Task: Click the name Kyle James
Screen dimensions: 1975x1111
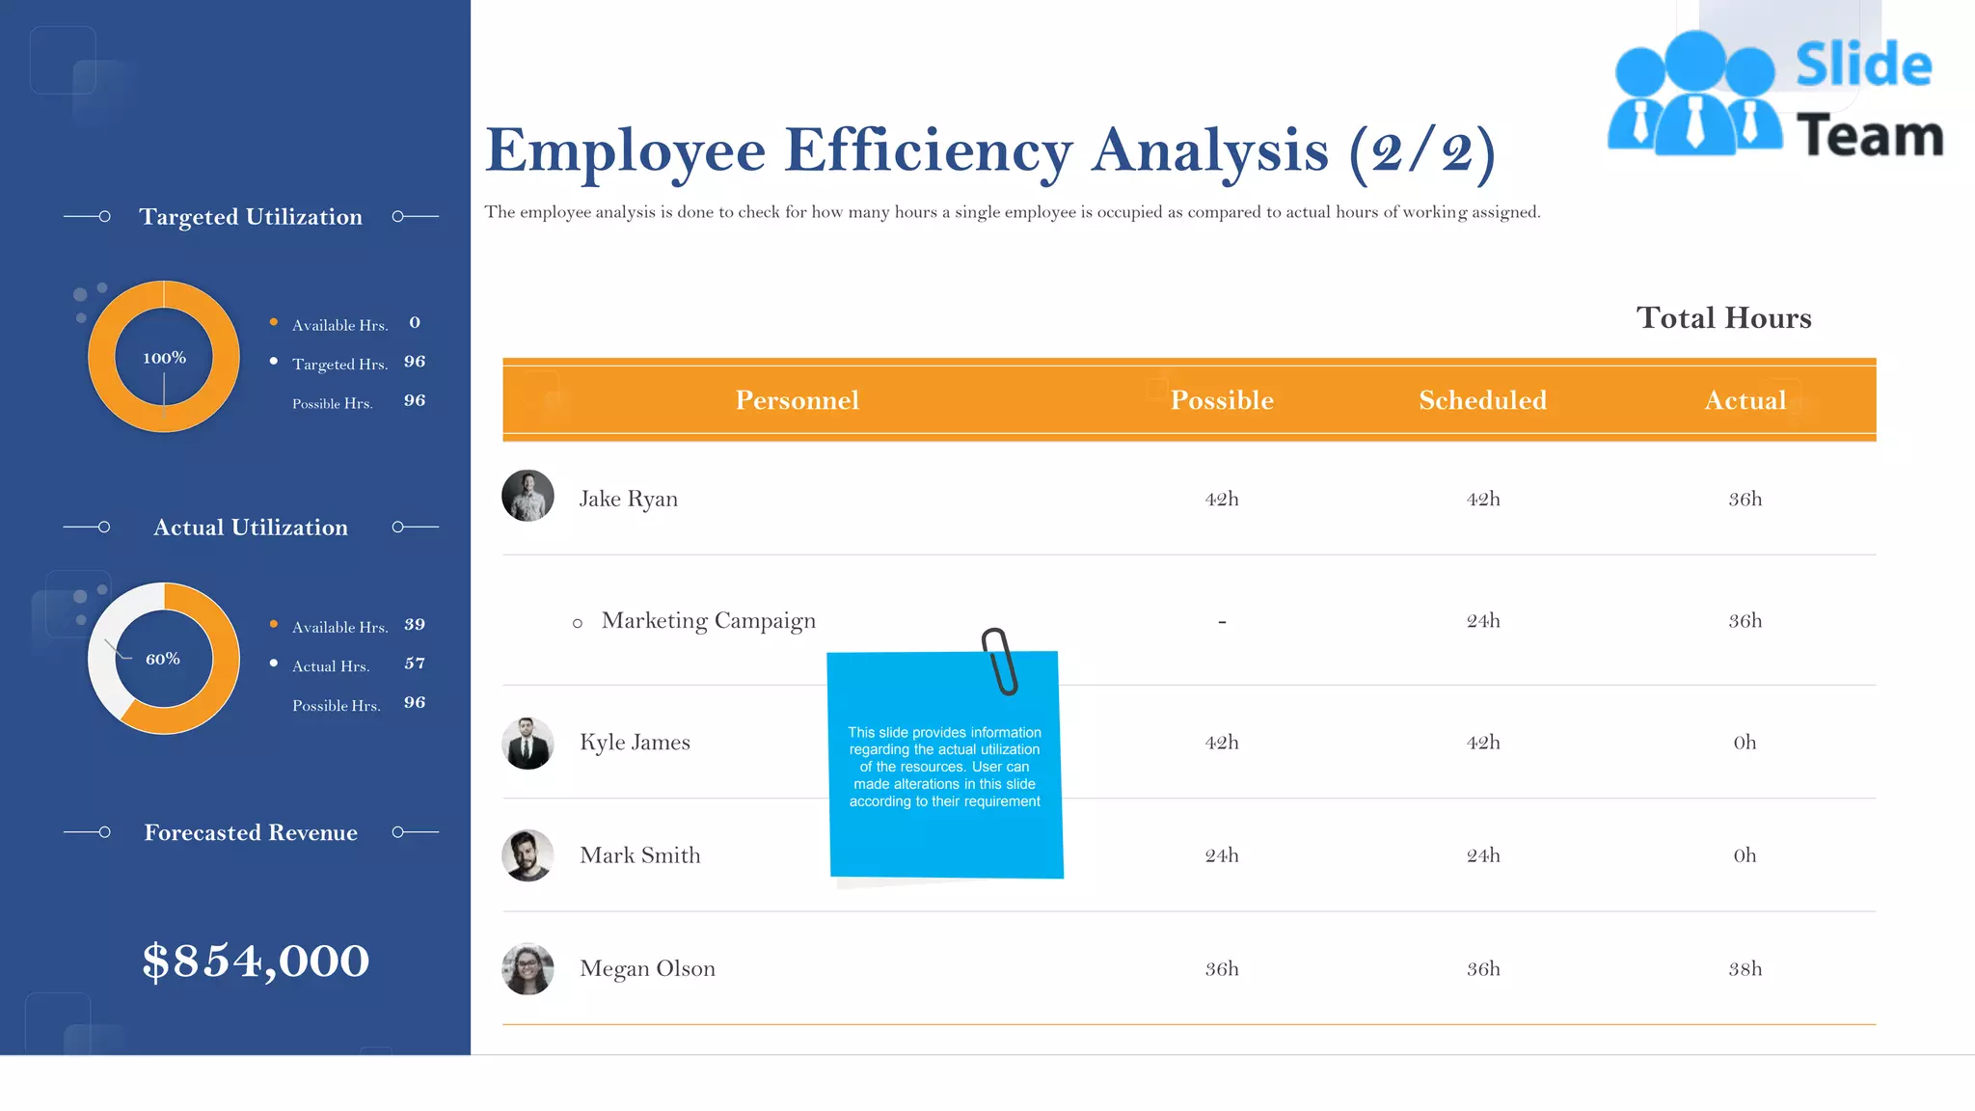Action: [x=636, y=743]
